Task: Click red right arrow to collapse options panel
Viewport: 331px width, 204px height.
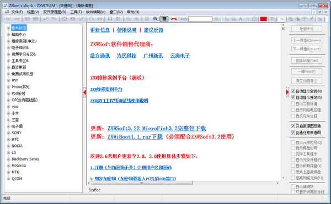Action: click(x=287, y=92)
